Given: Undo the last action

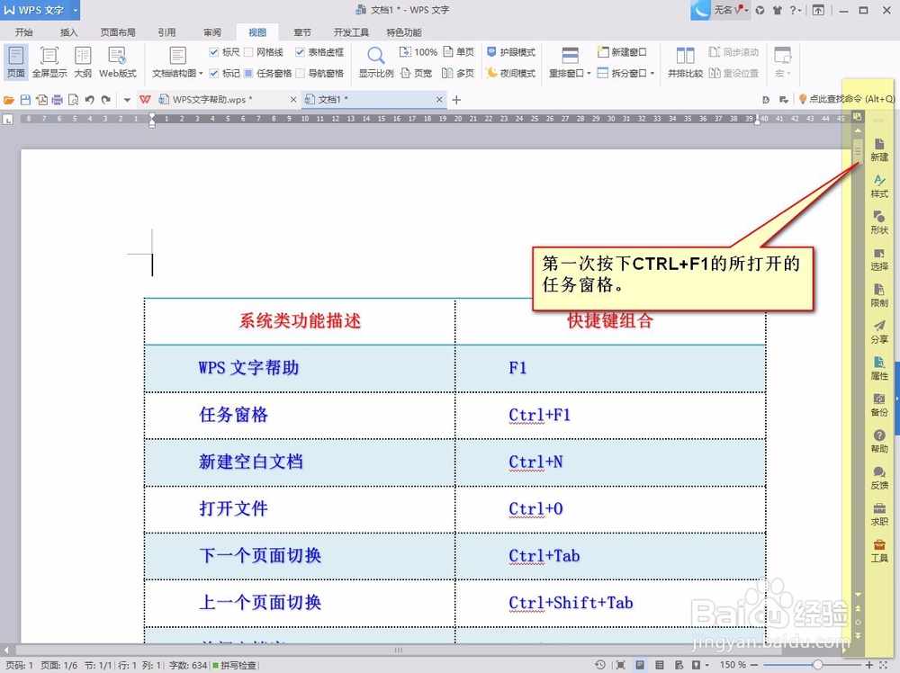Looking at the screenshot, I should [89, 100].
